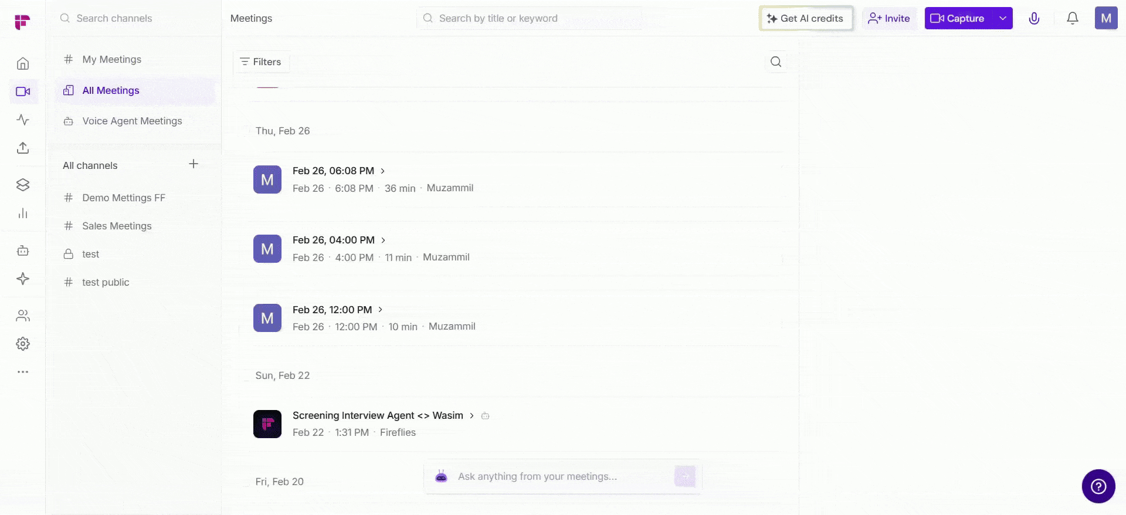1126x515 pixels.
Task: Click the Get AI credits button
Action: pos(806,18)
